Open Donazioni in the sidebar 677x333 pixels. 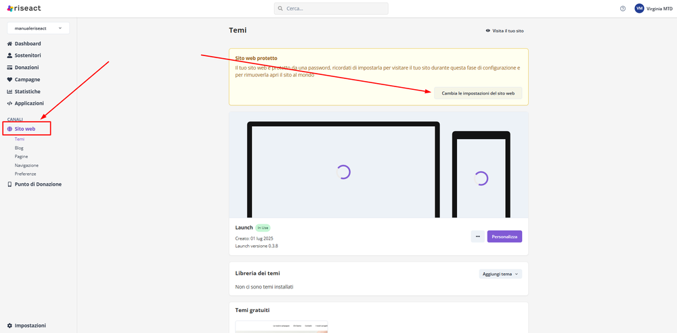26,68
